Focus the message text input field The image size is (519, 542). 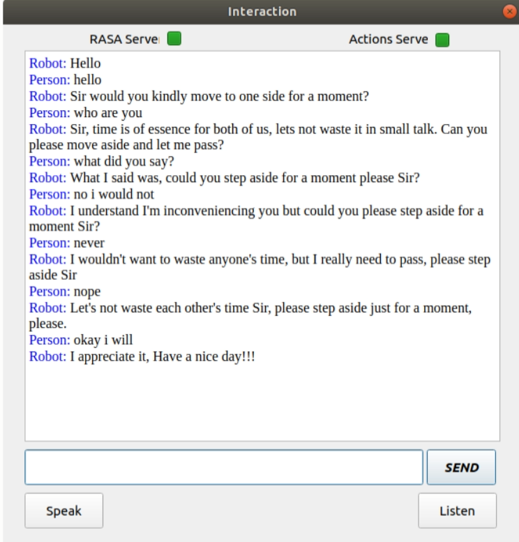(224, 467)
